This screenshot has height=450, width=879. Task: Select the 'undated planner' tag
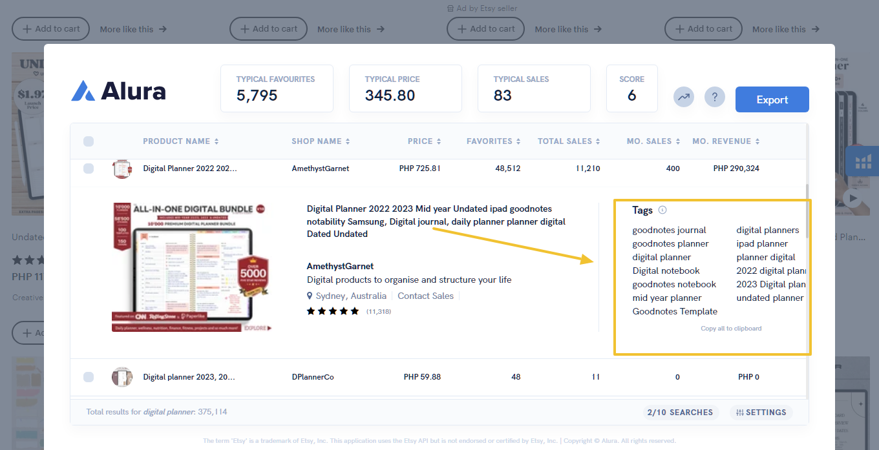pos(770,298)
